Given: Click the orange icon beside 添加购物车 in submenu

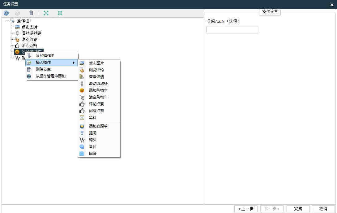Looking at the screenshot, I should (82, 90).
